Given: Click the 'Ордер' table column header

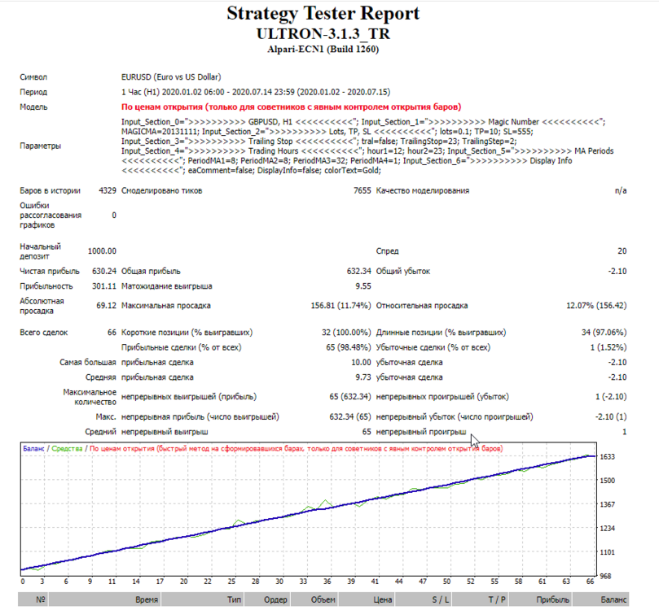Looking at the screenshot, I should pyautogui.click(x=275, y=600).
